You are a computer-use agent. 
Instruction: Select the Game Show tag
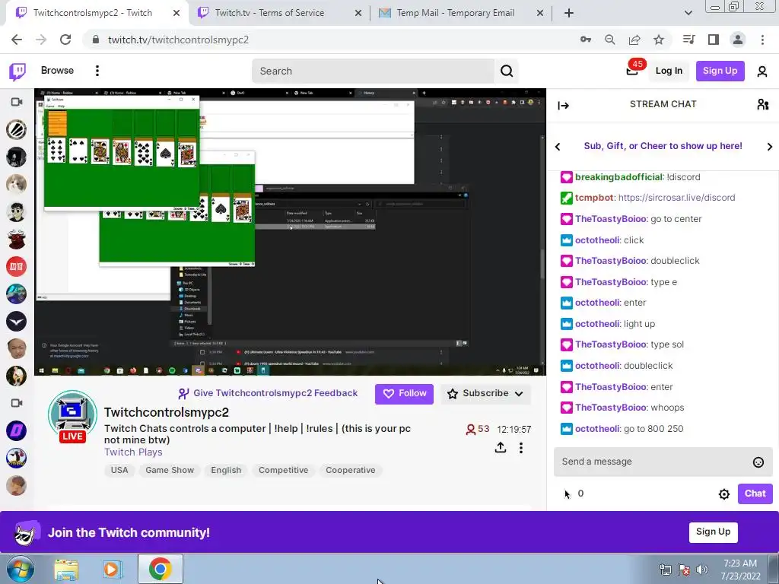(x=170, y=470)
